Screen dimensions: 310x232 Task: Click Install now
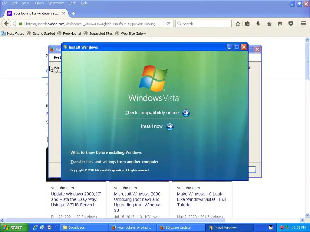tap(157, 127)
